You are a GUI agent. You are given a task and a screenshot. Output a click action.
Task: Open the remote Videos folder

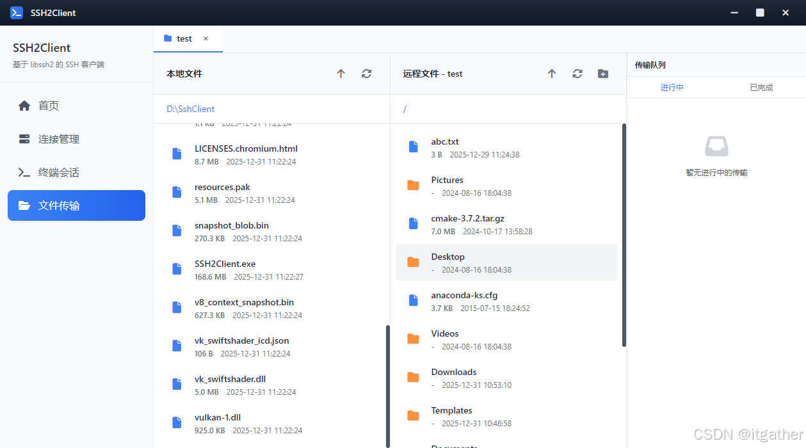506,339
